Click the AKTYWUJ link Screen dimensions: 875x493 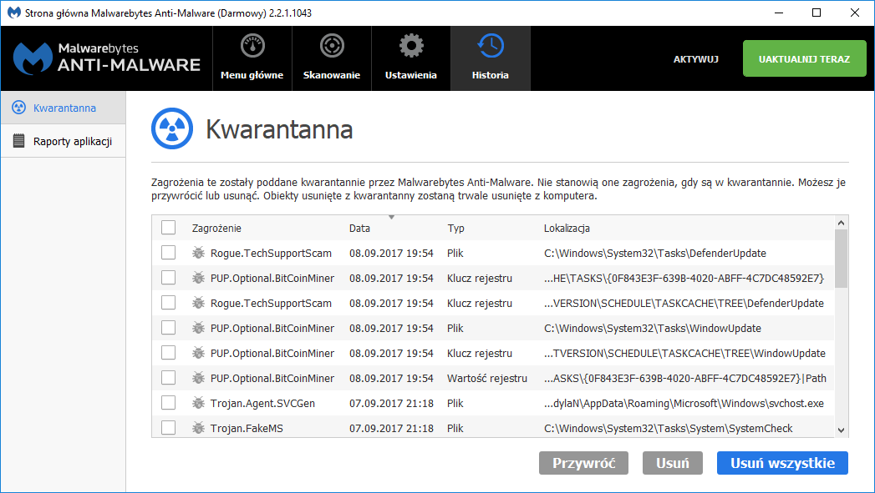click(696, 59)
